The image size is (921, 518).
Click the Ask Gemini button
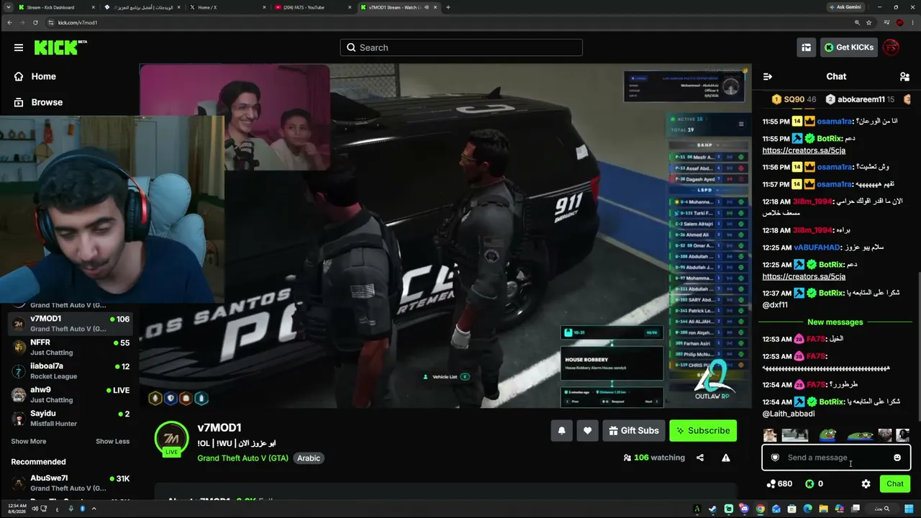click(x=845, y=7)
